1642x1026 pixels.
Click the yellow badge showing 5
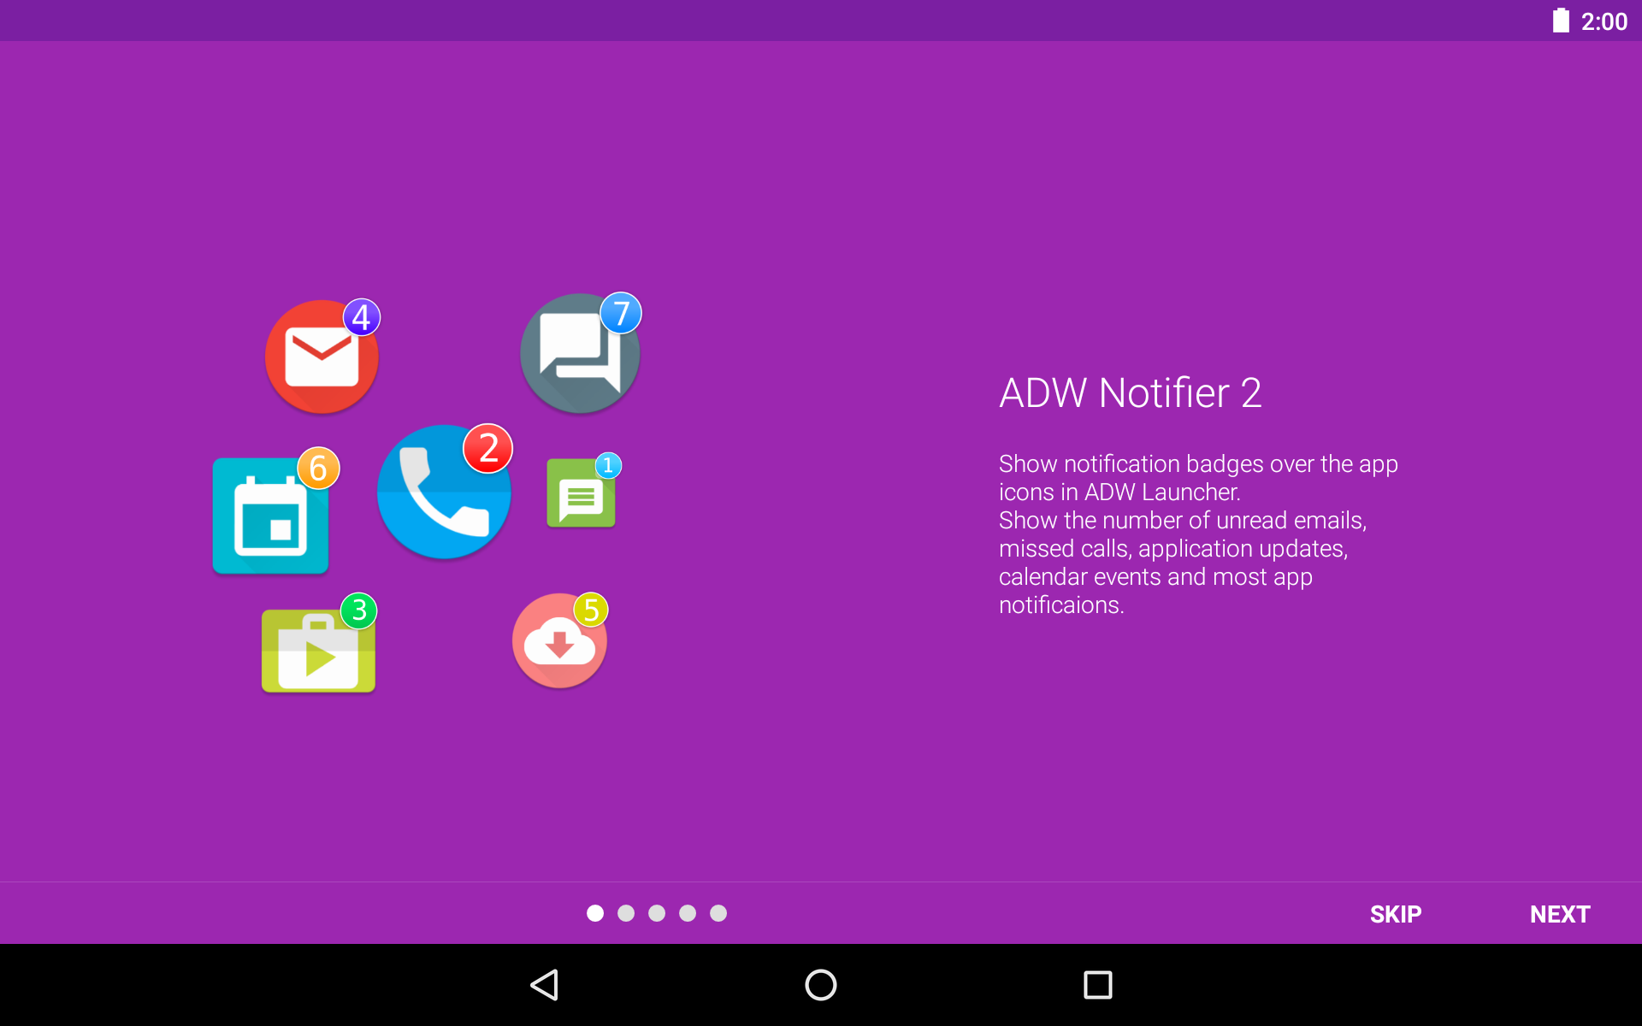(591, 610)
